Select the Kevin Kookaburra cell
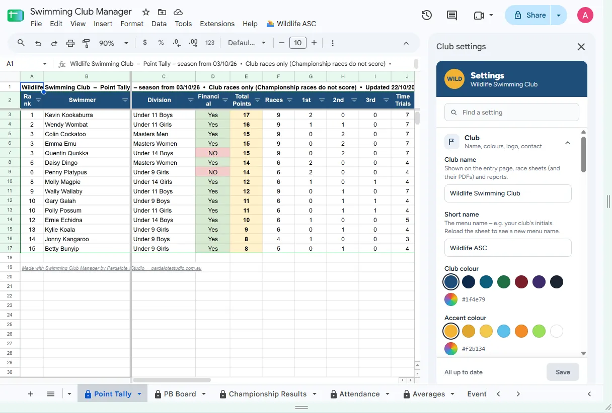The width and height of the screenshot is (612, 413). (87, 115)
